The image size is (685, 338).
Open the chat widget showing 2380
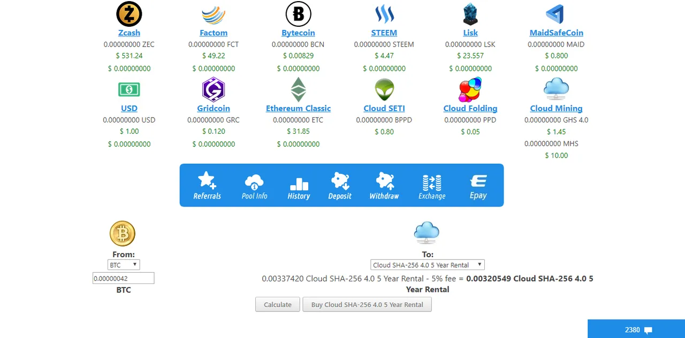pyautogui.click(x=636, y=329)
